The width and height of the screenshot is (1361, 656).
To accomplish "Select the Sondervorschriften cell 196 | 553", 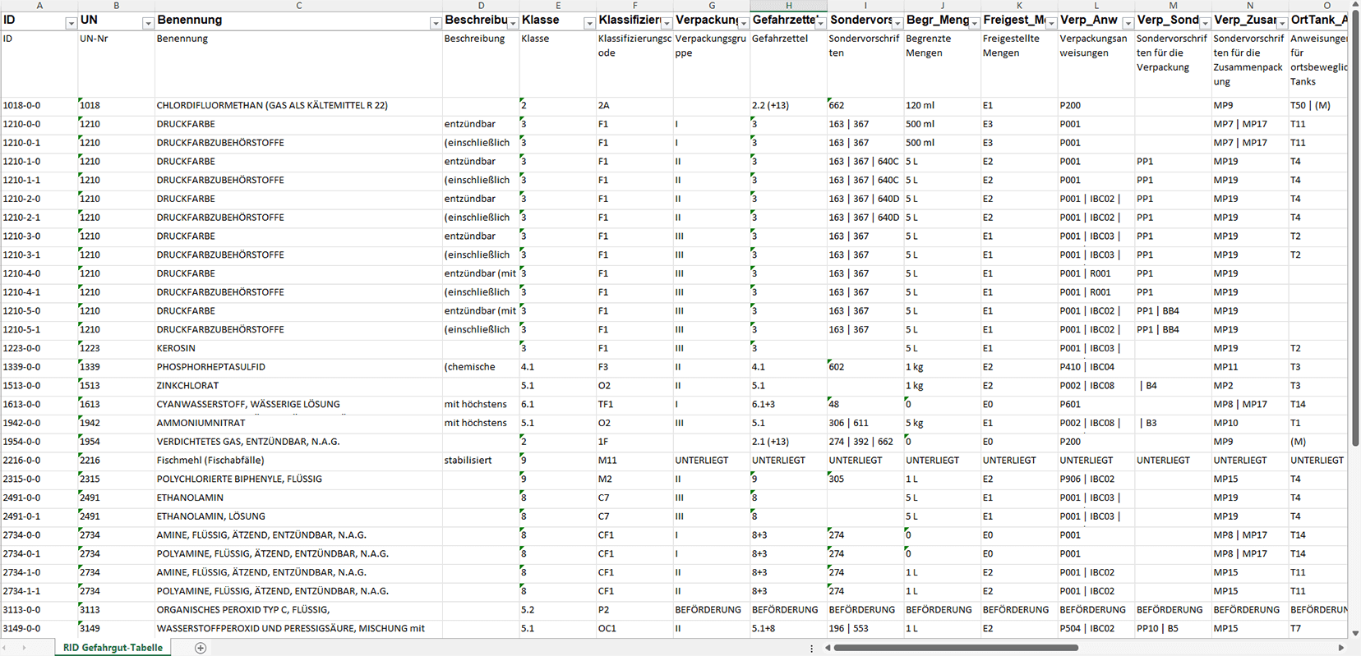I will [x=865, y=628].
